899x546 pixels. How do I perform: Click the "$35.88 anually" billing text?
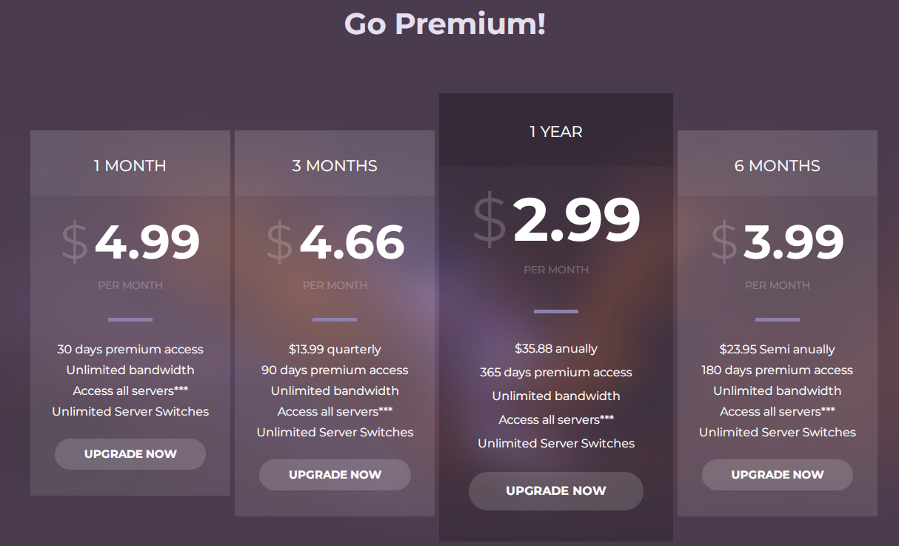pos(556,348)
